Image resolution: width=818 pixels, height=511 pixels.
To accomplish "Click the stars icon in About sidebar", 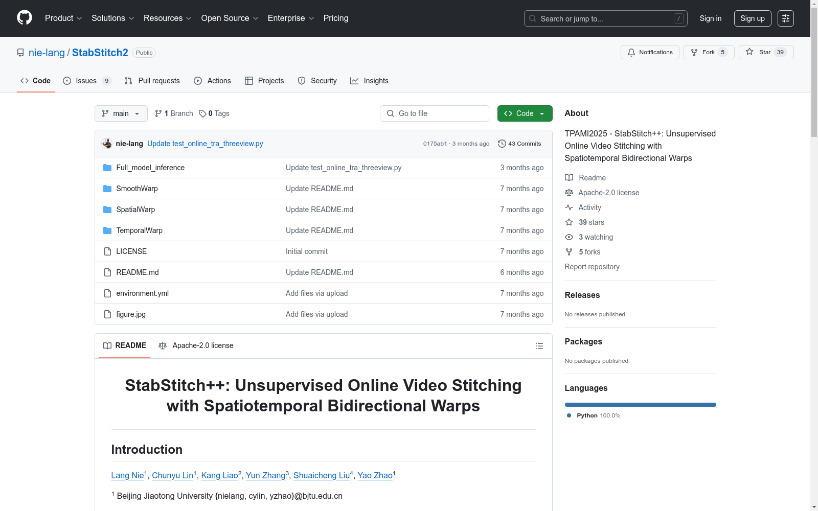I will (569, 222).
